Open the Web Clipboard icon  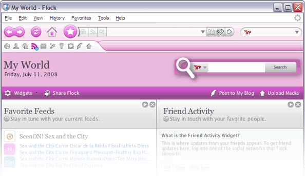coord(71,47)
